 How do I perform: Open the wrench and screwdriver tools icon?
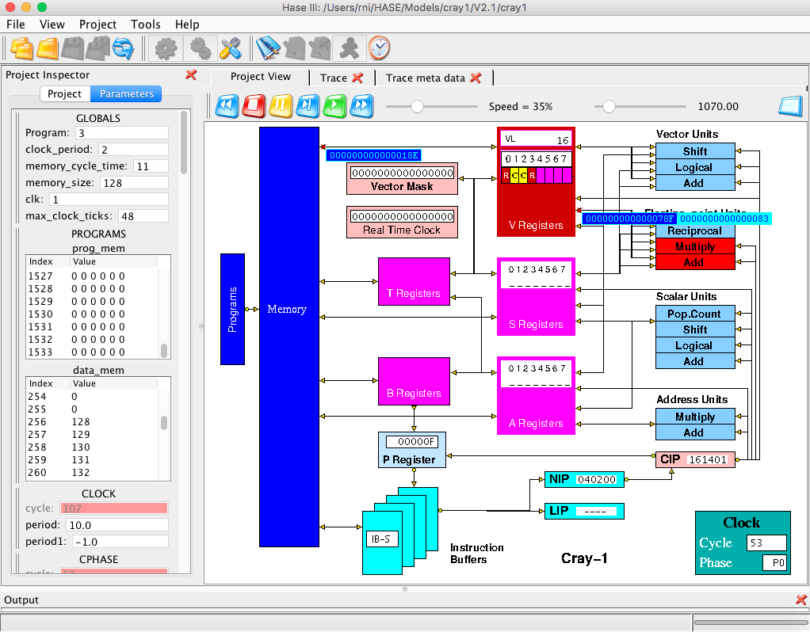click(230, 48)
